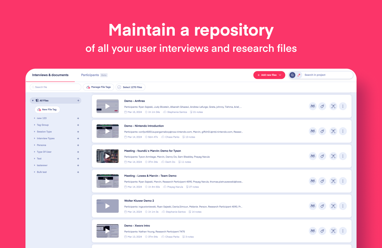Click the search magnifier icon in project search
The width and height of the screenshot is (382, 248).
coord(292,75)
